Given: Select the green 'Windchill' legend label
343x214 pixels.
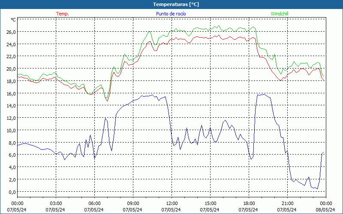Looking at the screenshot, I should click(280, 14).
